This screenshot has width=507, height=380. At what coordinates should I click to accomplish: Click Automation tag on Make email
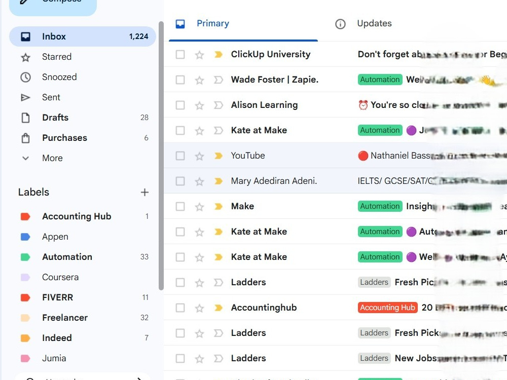[380, 207]
